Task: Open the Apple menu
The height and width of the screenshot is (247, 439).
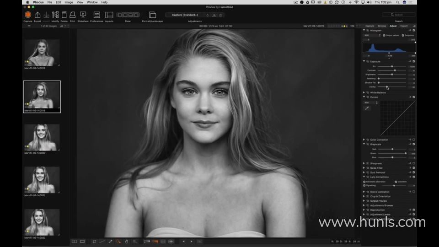Action: (27, 2)
